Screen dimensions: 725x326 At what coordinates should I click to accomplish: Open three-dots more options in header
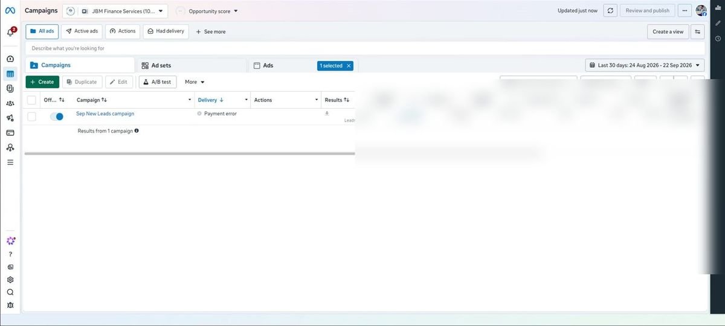(685, 10)
